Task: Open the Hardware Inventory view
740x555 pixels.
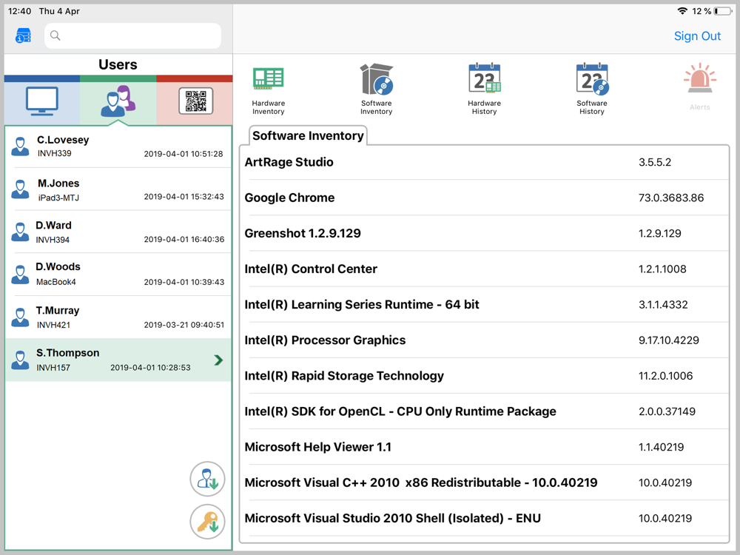Action: pyautogui.click(x=268, y=88)
